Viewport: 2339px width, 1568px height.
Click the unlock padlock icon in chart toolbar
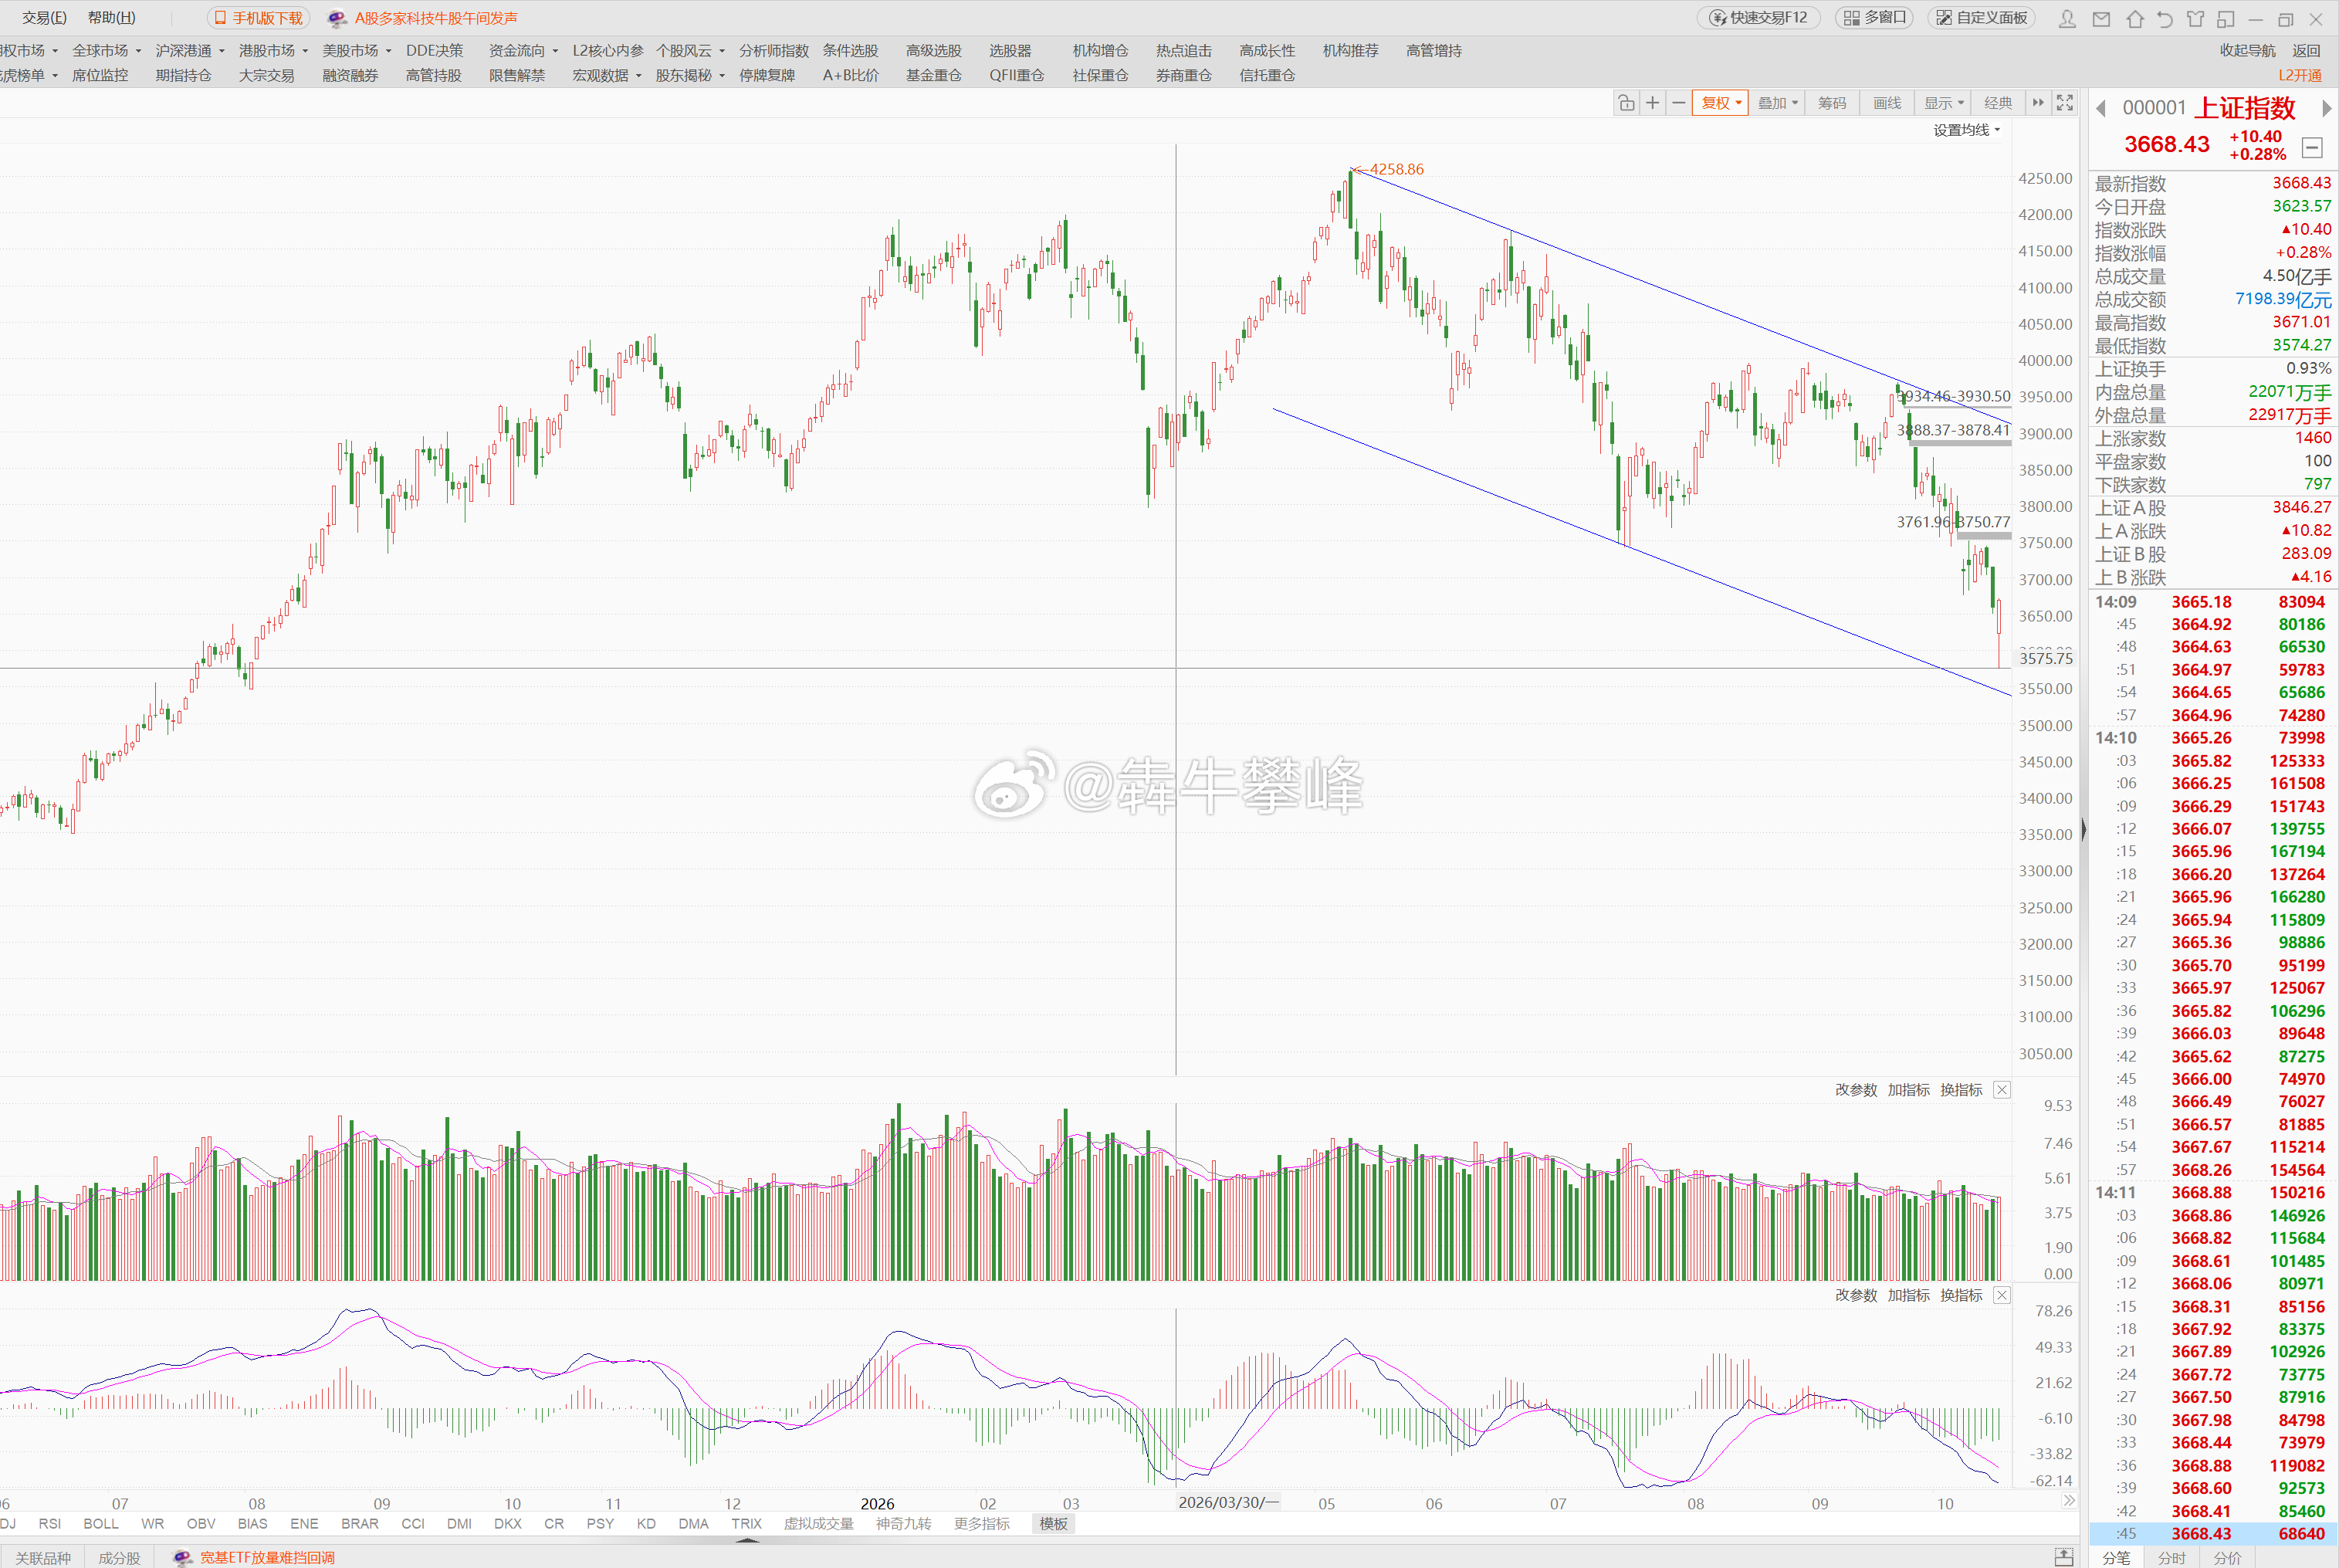coord(1626,103)
